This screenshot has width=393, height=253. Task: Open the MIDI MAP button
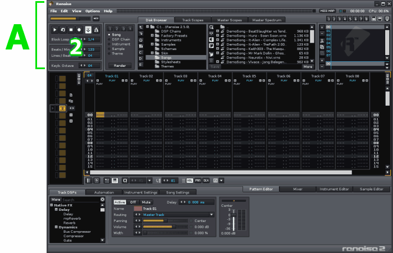[327, 11]
